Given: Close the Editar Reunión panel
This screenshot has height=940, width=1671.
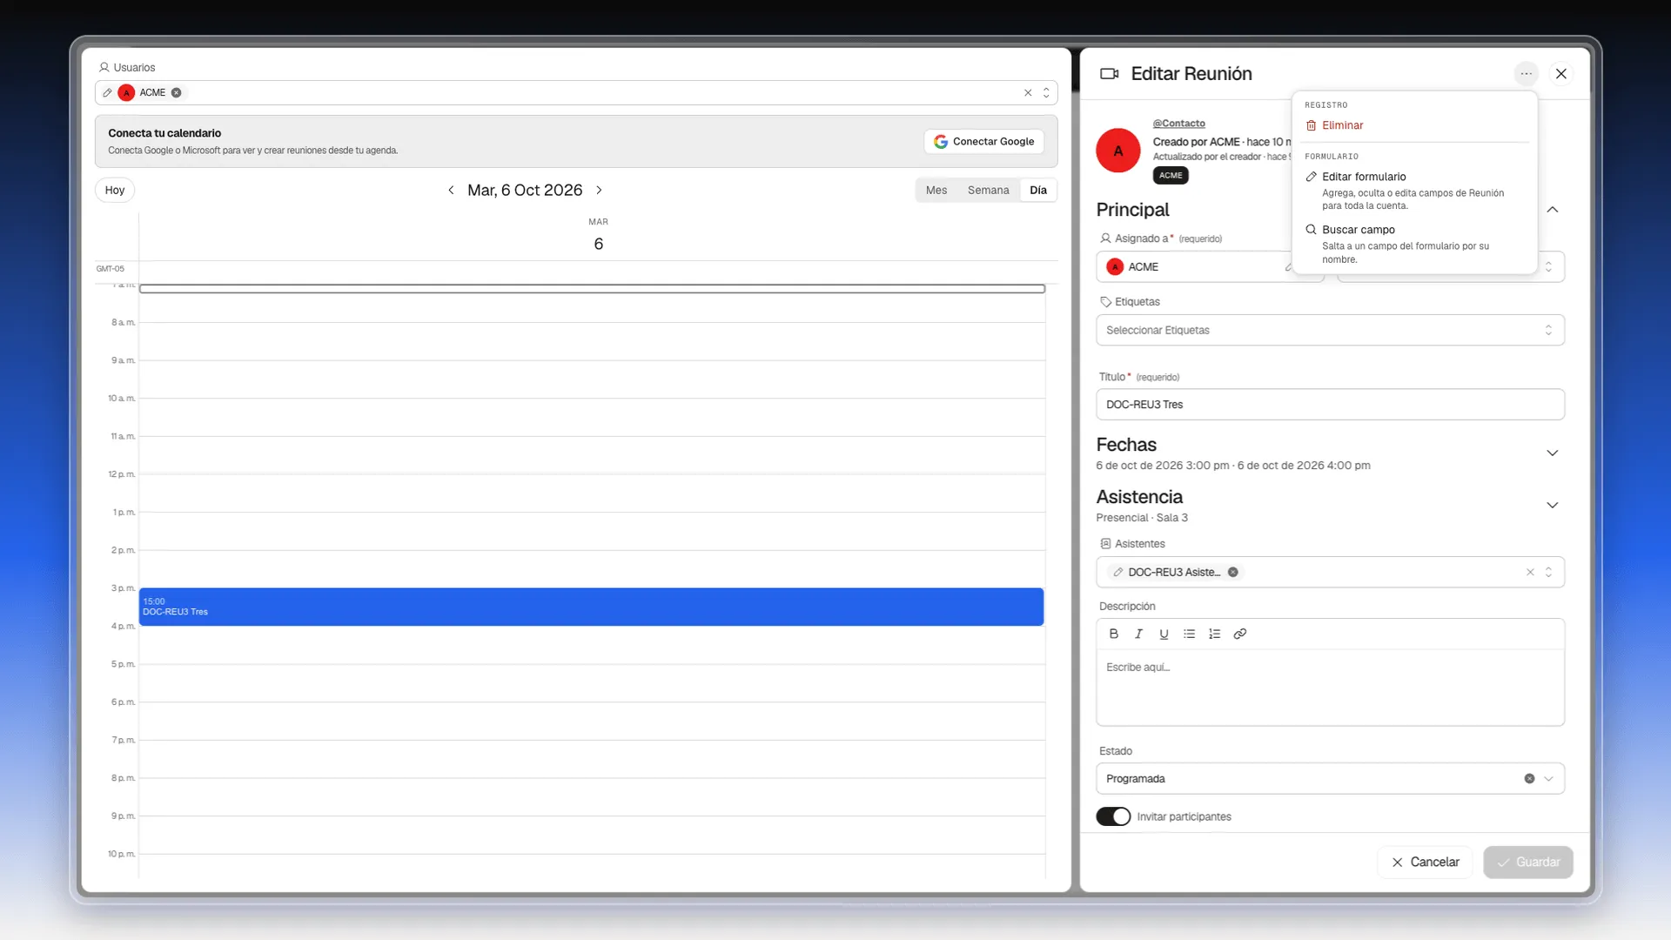Looking at the screenshot, I should click(x=1561, y=74).
